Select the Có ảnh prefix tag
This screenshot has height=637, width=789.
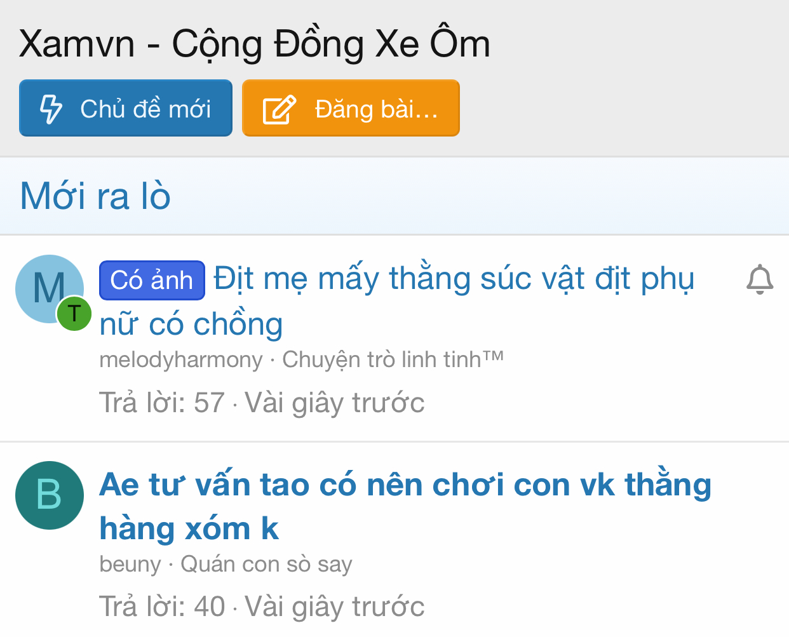[152, 280]
